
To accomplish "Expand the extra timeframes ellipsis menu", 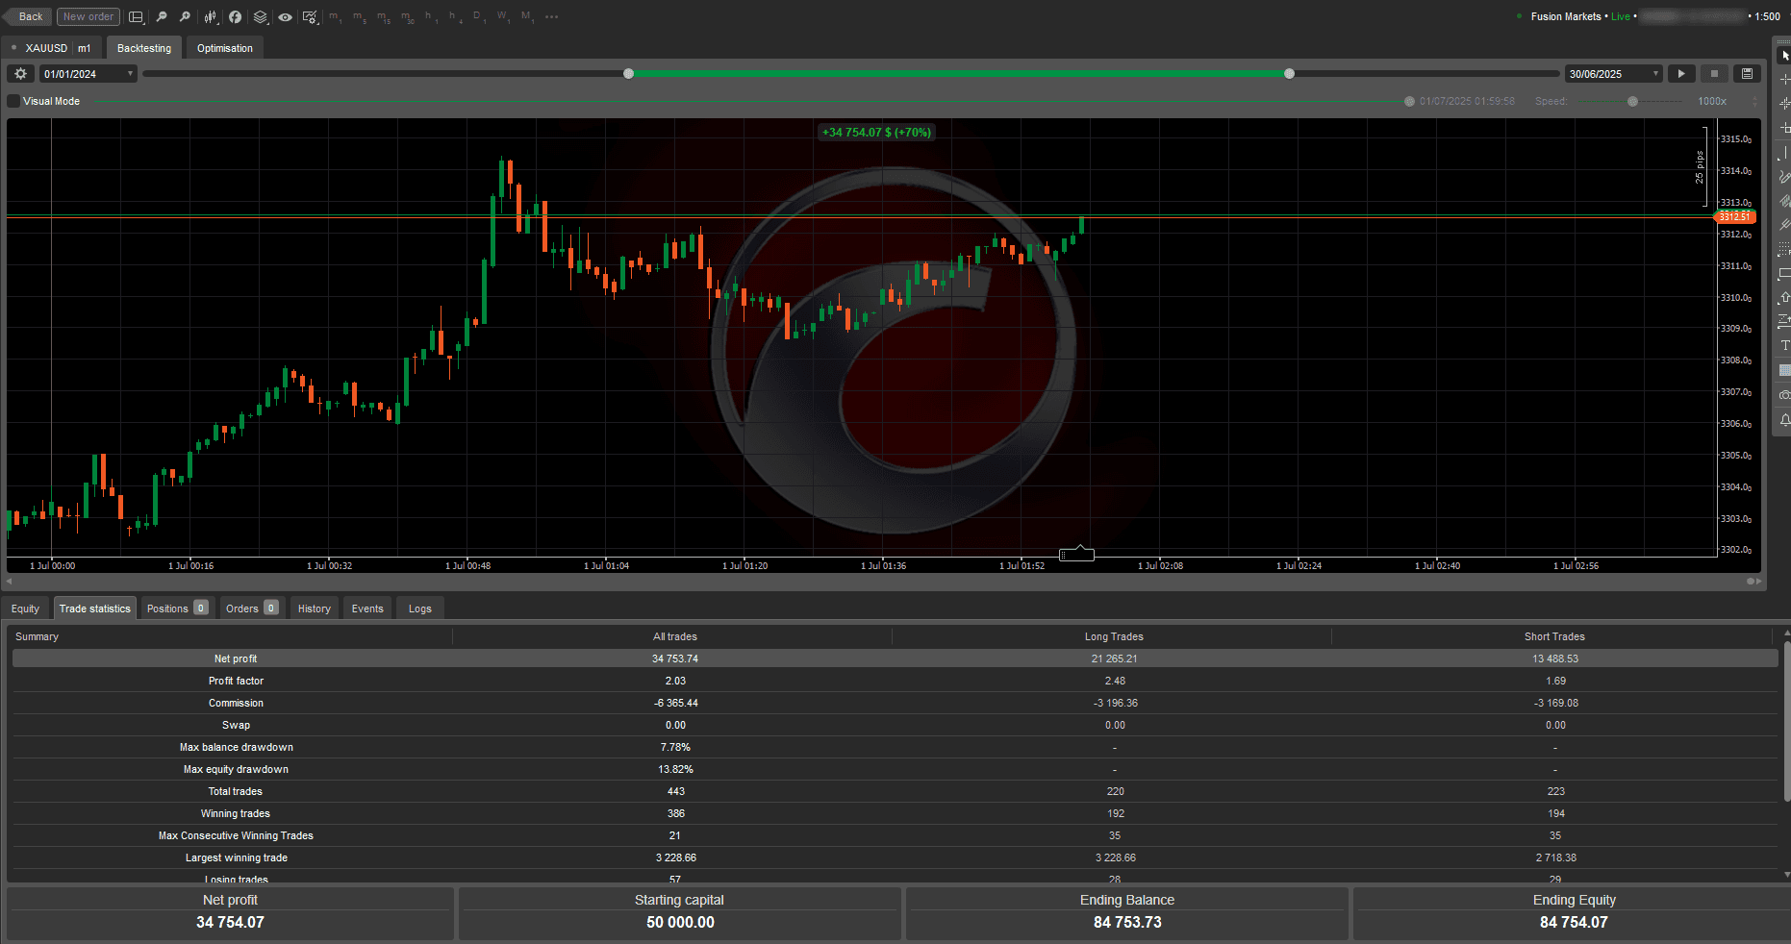I will 551,16.
